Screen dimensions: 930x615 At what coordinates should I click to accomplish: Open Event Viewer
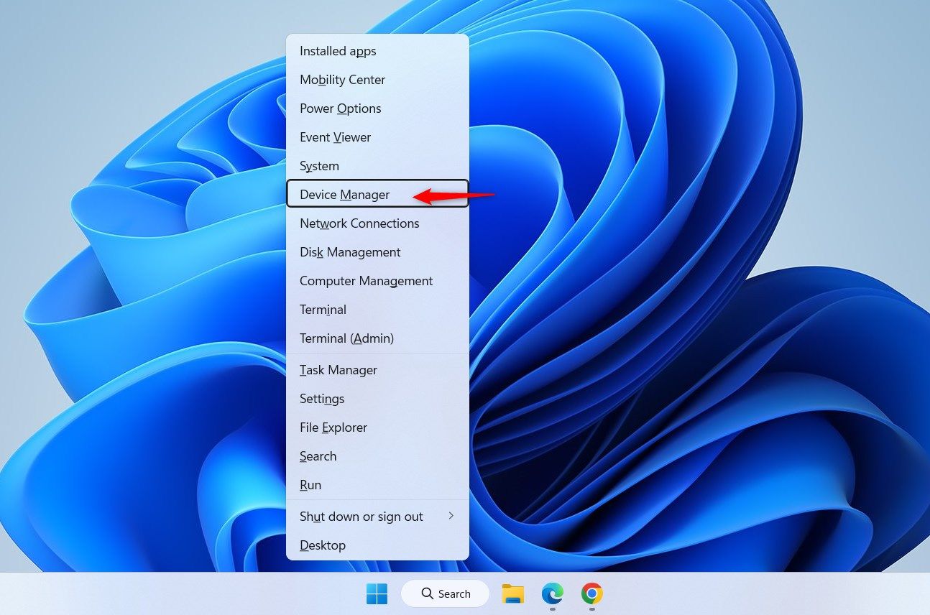click(x=335, y=137)
